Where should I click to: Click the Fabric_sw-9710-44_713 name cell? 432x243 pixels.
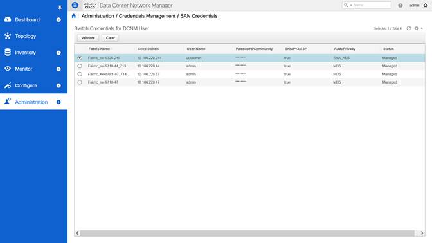108,66
